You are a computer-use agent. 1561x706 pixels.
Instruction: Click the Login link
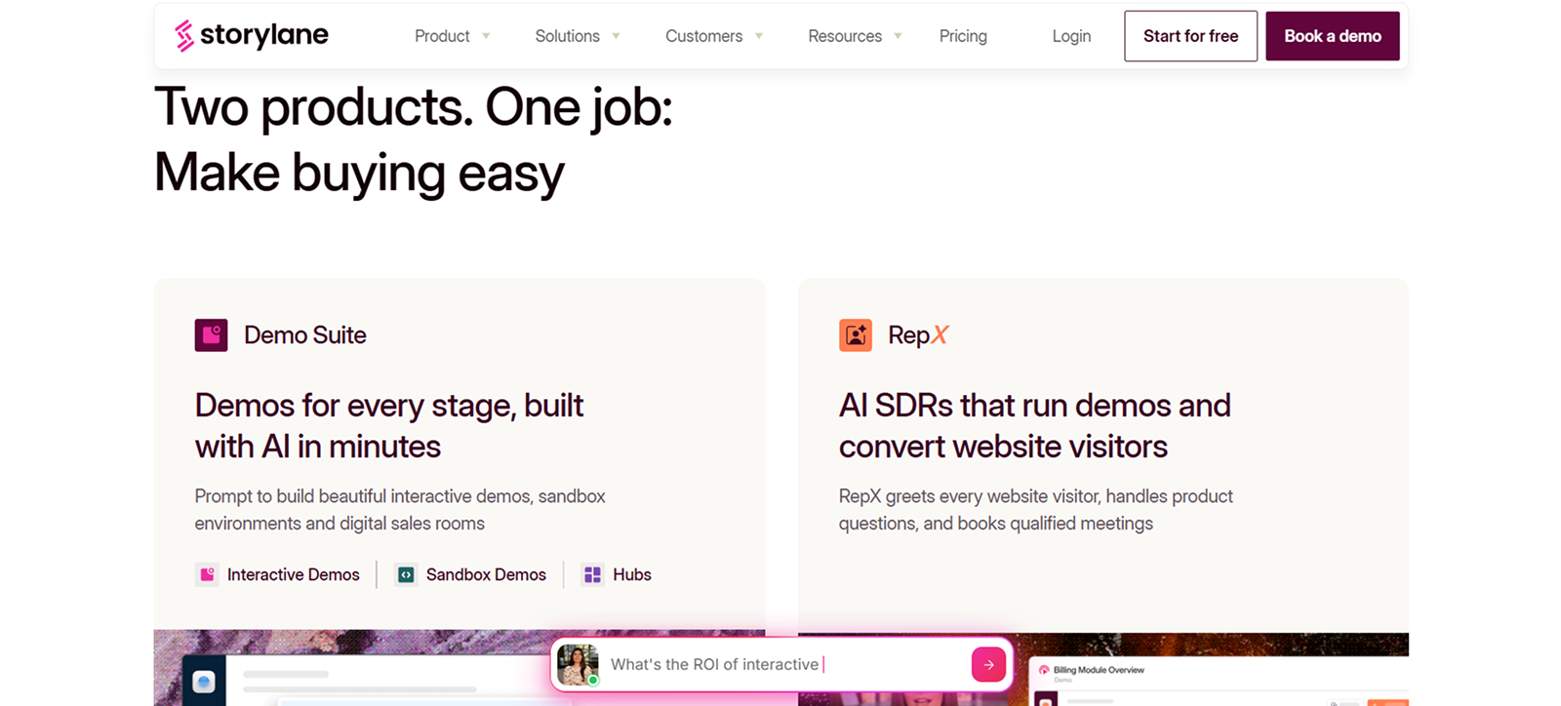point(1071,36)
